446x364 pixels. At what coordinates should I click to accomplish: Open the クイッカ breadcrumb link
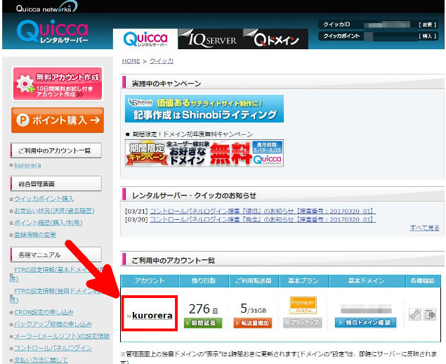162,61
